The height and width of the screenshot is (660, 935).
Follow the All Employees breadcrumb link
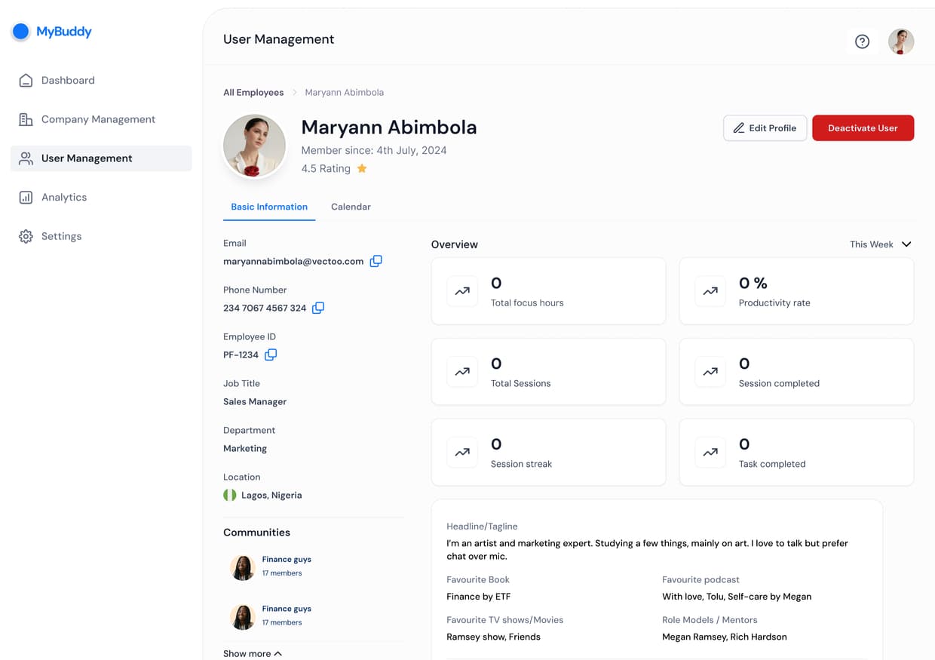(x=253, y=93)
